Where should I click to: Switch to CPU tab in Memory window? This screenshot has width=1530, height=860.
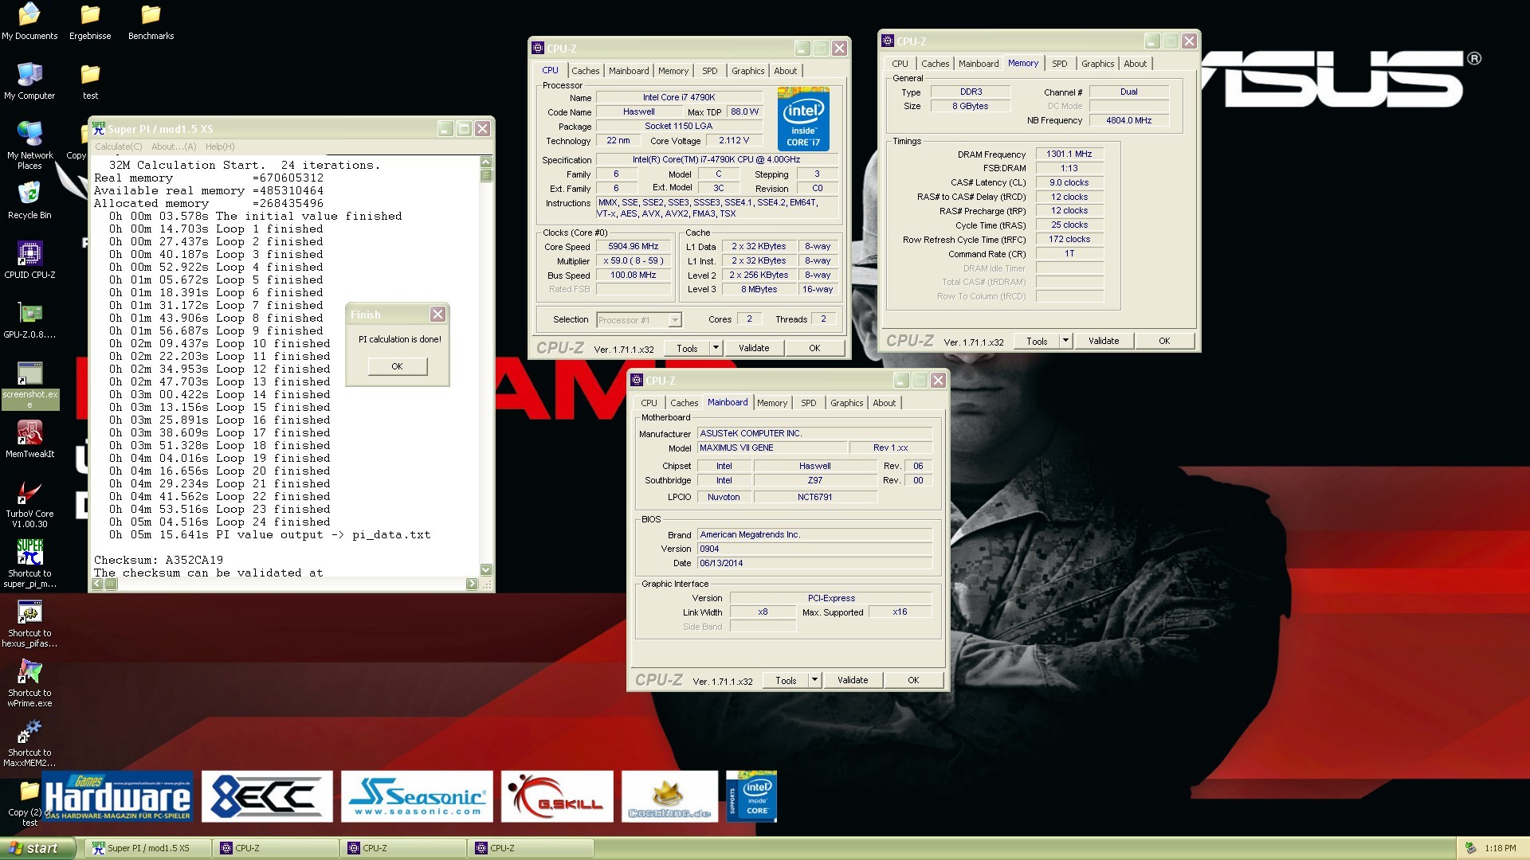900,64
